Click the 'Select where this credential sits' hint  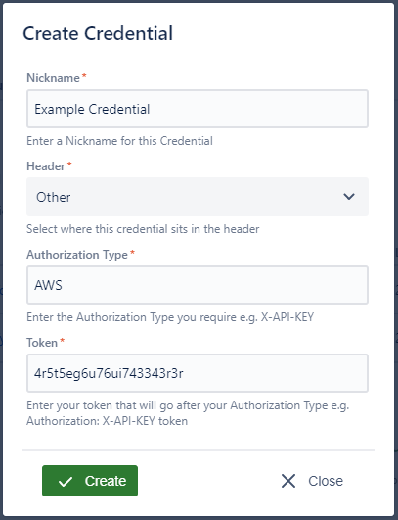143,229
